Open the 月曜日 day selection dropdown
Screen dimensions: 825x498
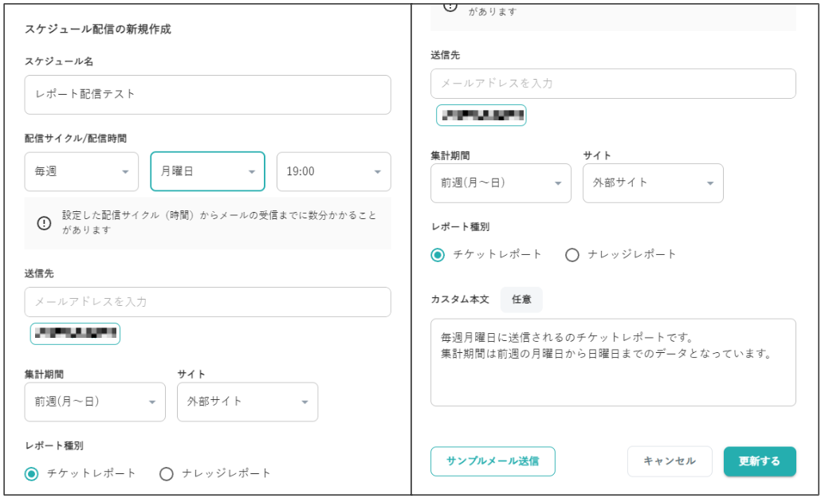pos(207,171)
